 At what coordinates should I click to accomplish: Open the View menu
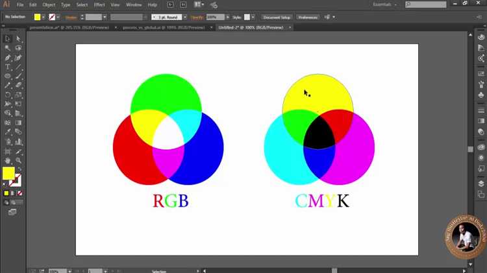pyautogui.click(x=115, y=5)
